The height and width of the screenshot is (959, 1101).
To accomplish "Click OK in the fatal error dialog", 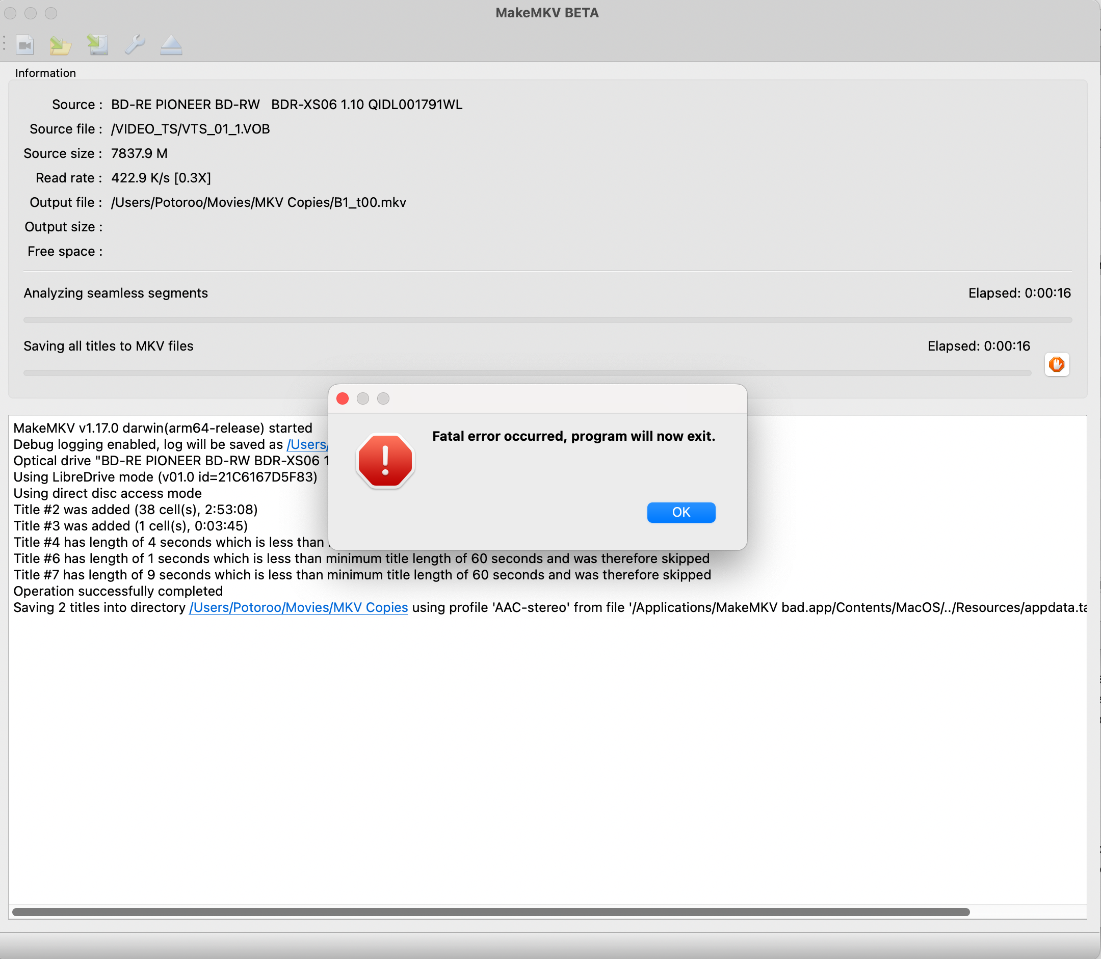I will pyautogui.click(x=681, y=512).
